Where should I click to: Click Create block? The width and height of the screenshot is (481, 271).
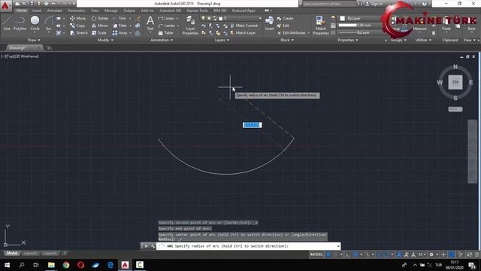(285, 18)
